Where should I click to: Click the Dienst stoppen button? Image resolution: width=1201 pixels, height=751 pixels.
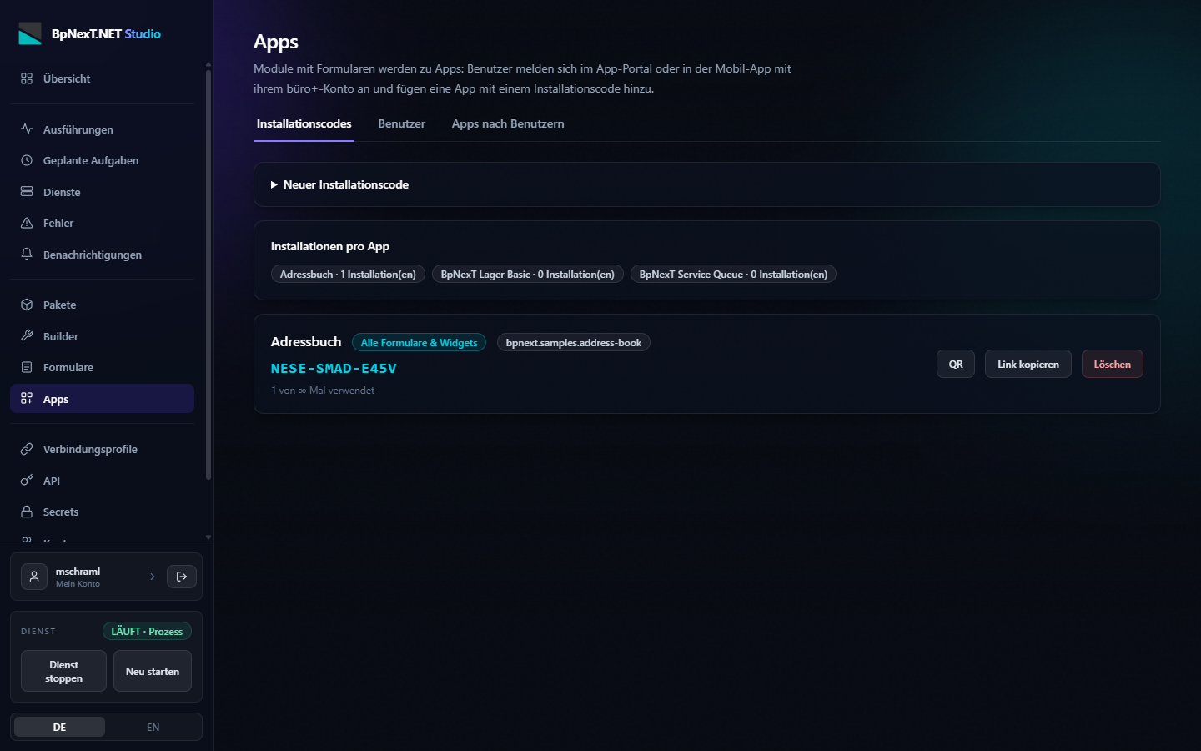[63, 671]
